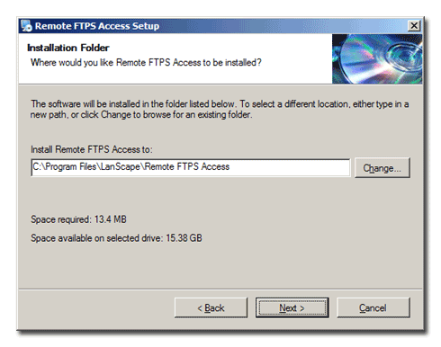Click the setup installer icon in title bar
This screenshot has height=347, width=441.
tap(26, 26)
